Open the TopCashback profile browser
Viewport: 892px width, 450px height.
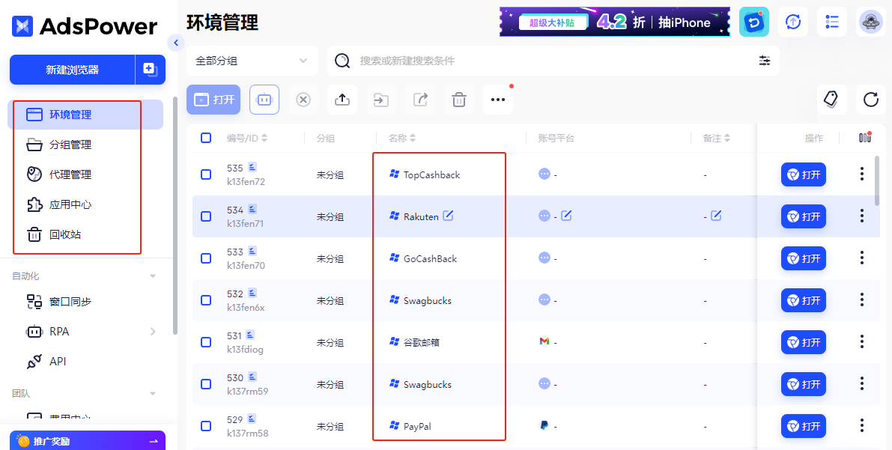pos(804,174)
